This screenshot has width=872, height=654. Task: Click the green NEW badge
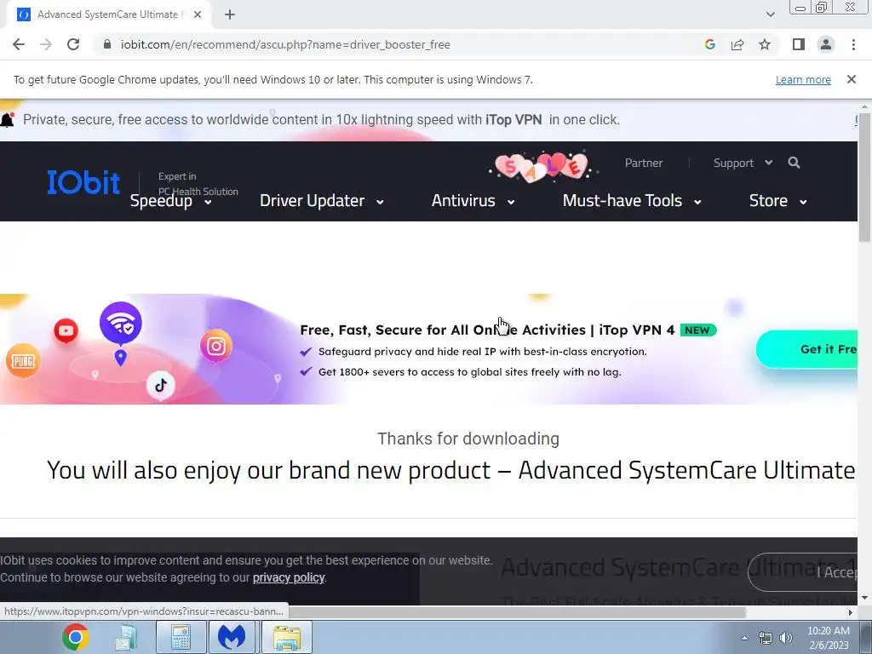697,330
